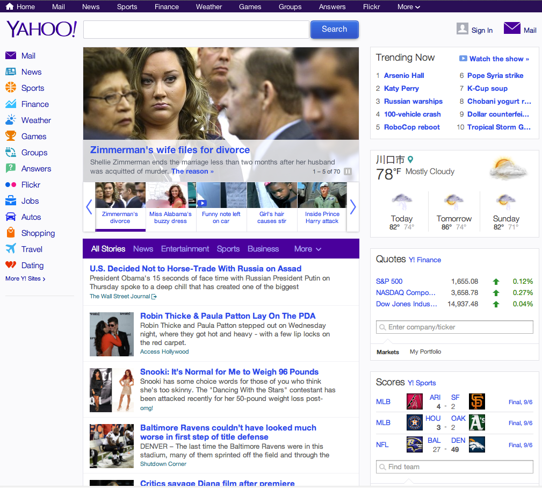Click the Houston Astros team logo

[415, 422]
